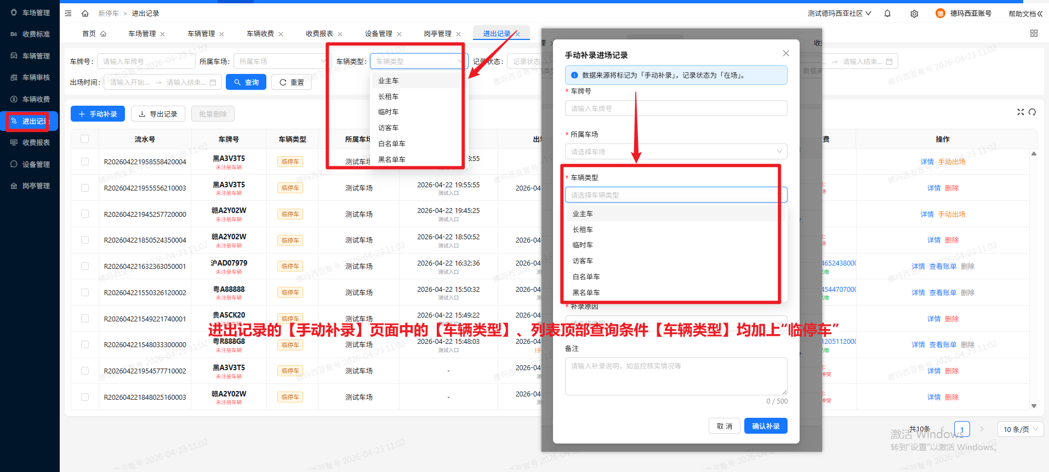Viewport: 1049px width, 472px height.
Task: Click the 查询 search button
Action: click(x=246, y=82)
